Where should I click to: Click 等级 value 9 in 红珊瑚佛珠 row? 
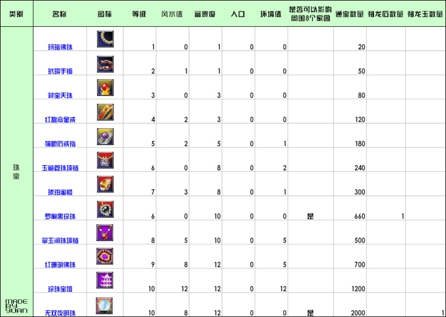[153, 265]
